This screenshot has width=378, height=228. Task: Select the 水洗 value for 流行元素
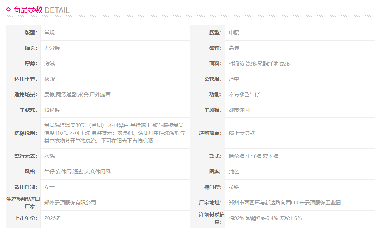(49, 156)
